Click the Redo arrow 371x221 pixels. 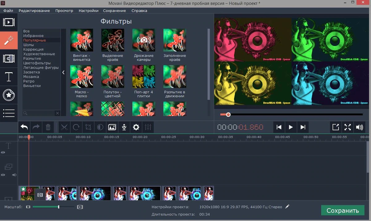pos(36,127)
